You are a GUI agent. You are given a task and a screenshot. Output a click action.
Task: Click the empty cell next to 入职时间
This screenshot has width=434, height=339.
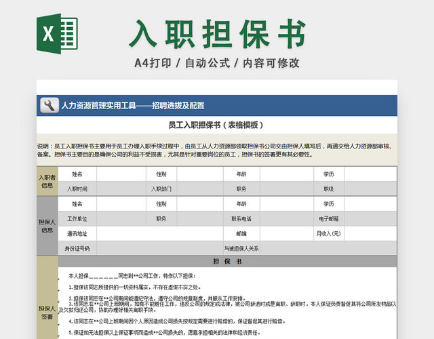click(x=121, y=189)
